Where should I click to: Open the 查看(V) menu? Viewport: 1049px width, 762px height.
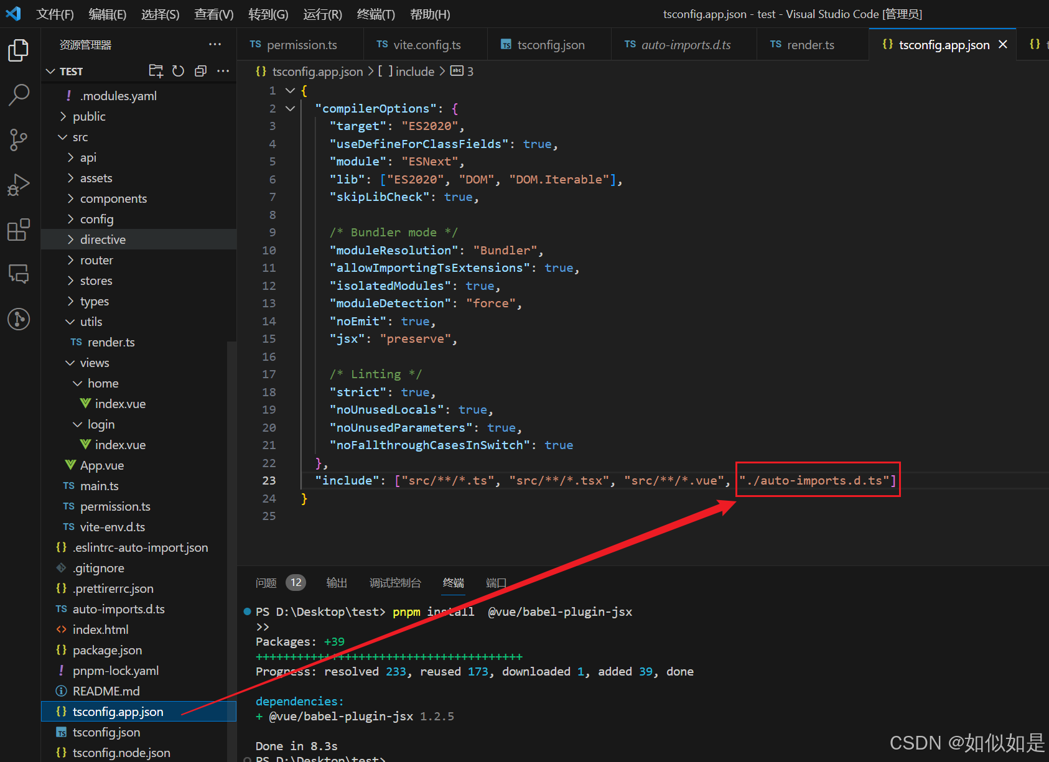(x=213, y=14)
